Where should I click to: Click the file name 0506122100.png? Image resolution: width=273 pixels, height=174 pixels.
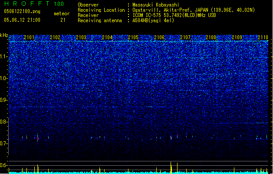[x=22, y=11]
